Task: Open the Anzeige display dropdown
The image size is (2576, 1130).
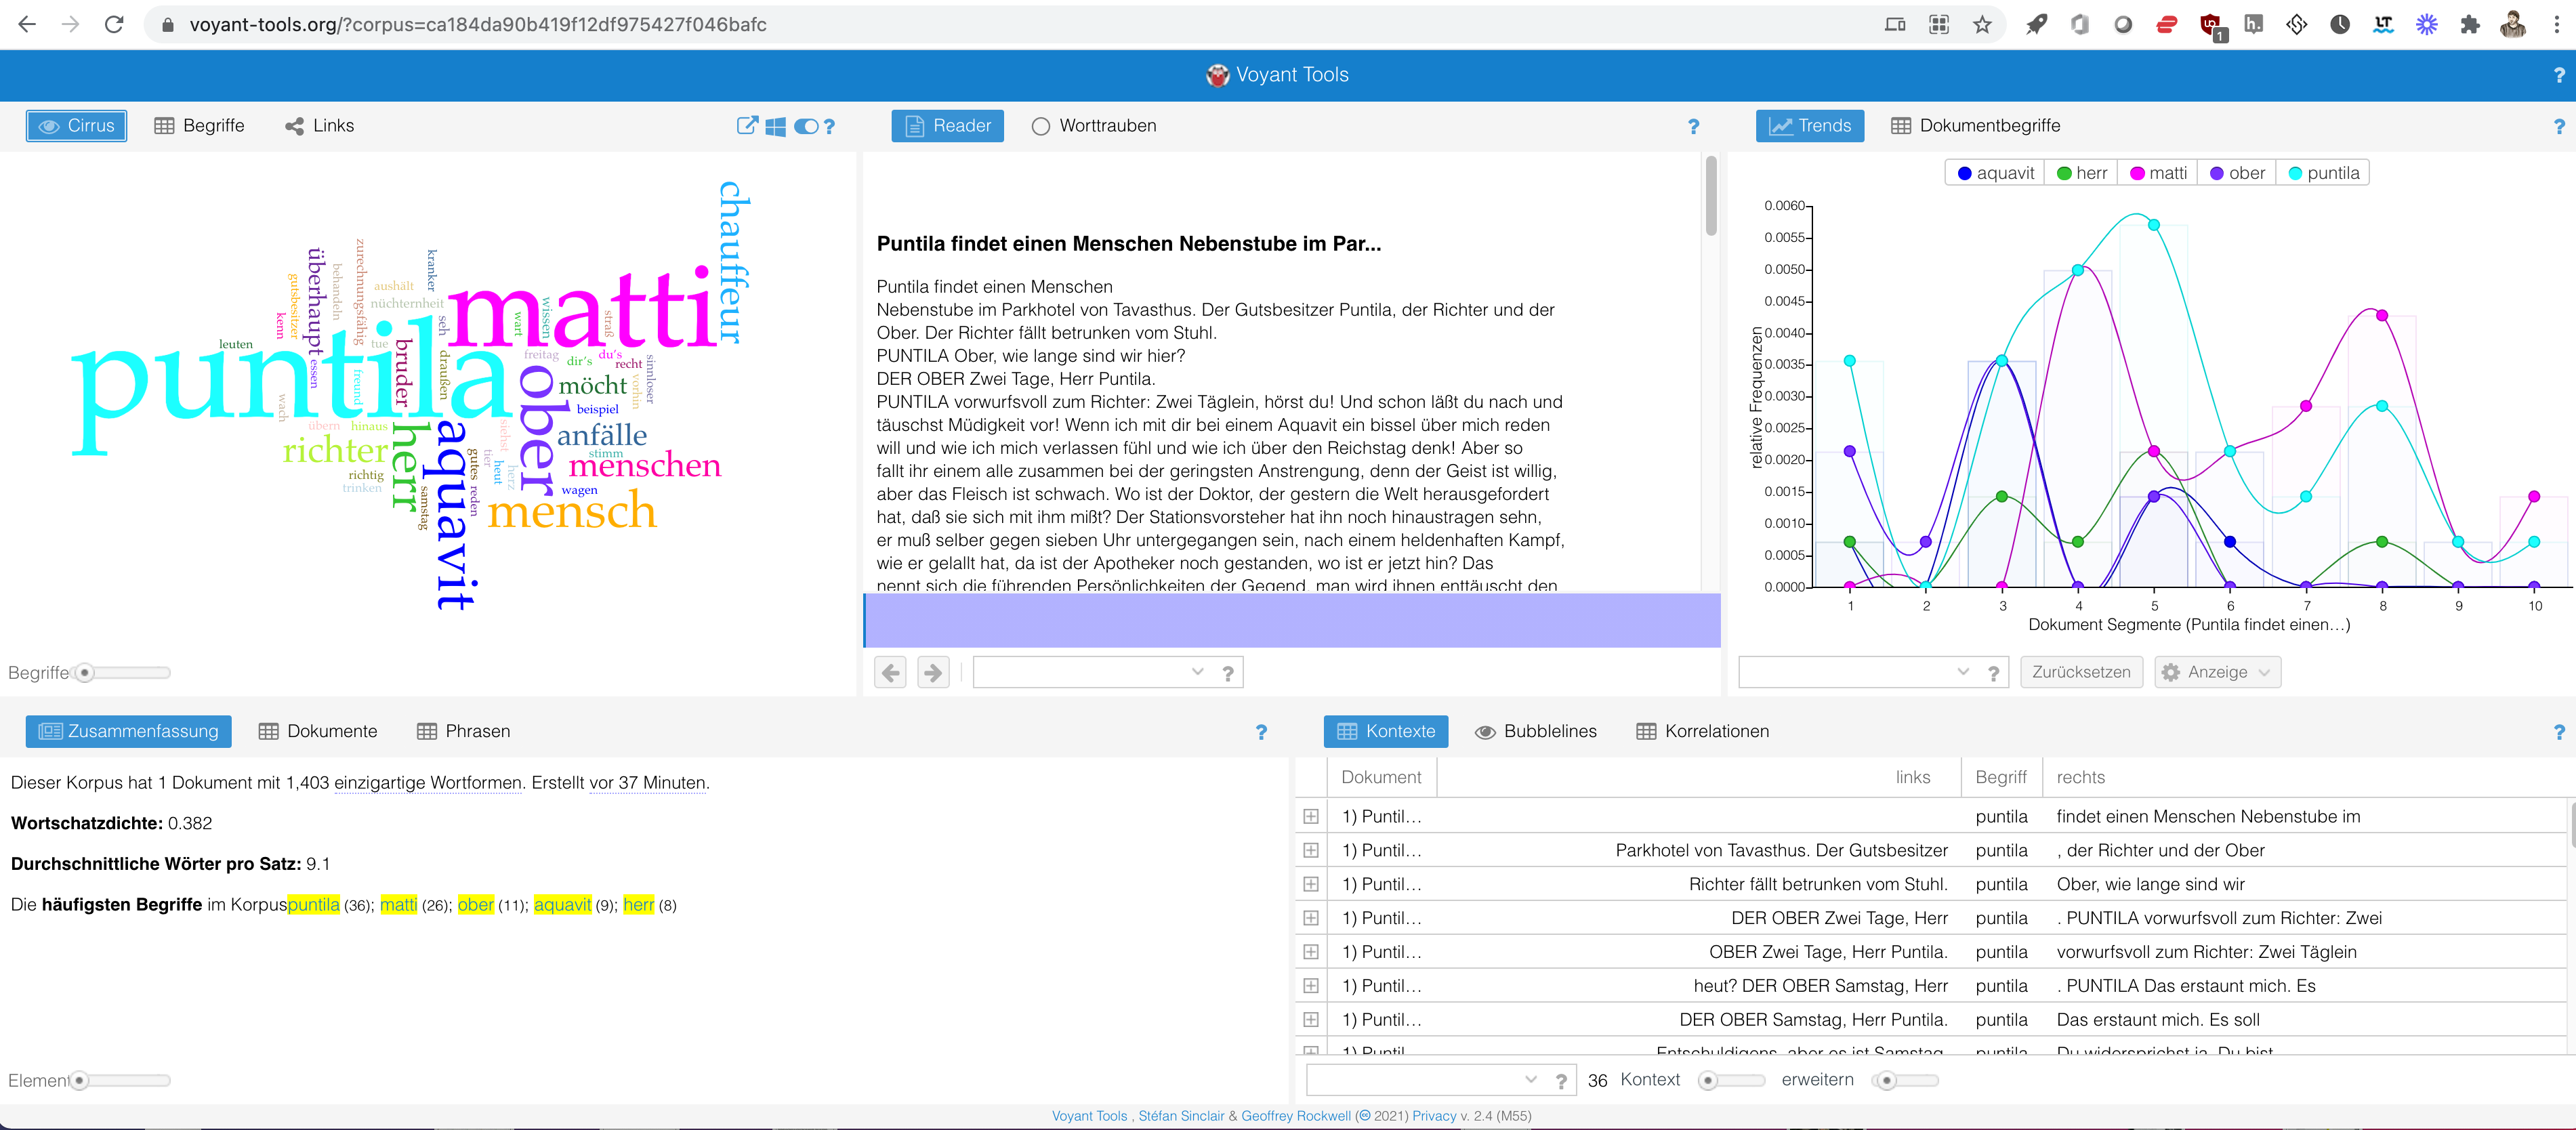Action: 2217,672
